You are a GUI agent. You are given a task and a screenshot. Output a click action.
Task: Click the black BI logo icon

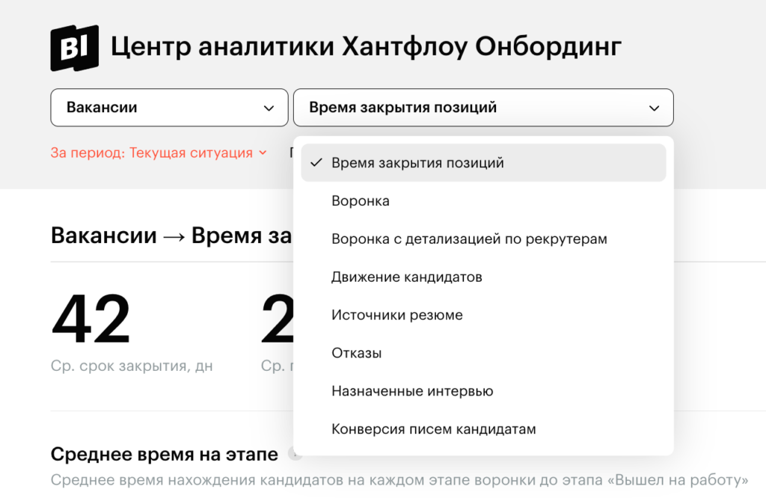pos(74,48)
